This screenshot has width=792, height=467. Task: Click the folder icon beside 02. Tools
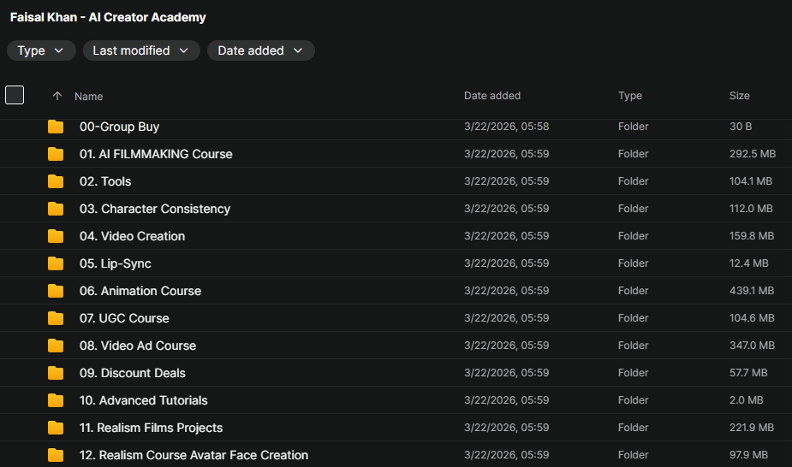point(56,181)
